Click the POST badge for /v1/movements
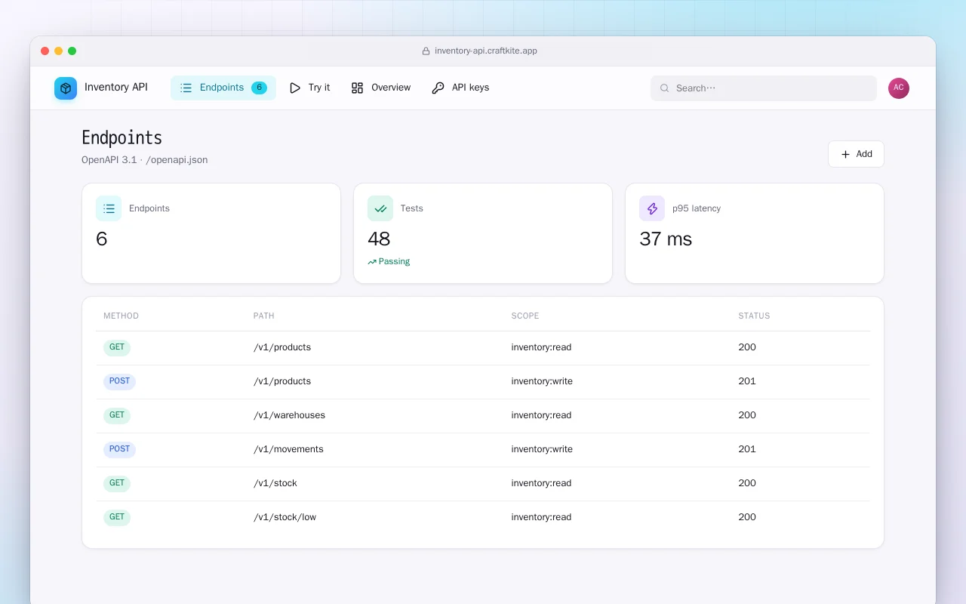The image size is (966, 604). click(119, 449)
